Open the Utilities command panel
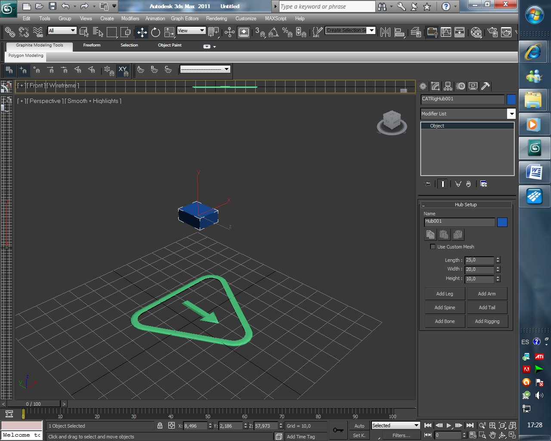The image size is (551, 441). pyautogui.click(x=486, y=86)
